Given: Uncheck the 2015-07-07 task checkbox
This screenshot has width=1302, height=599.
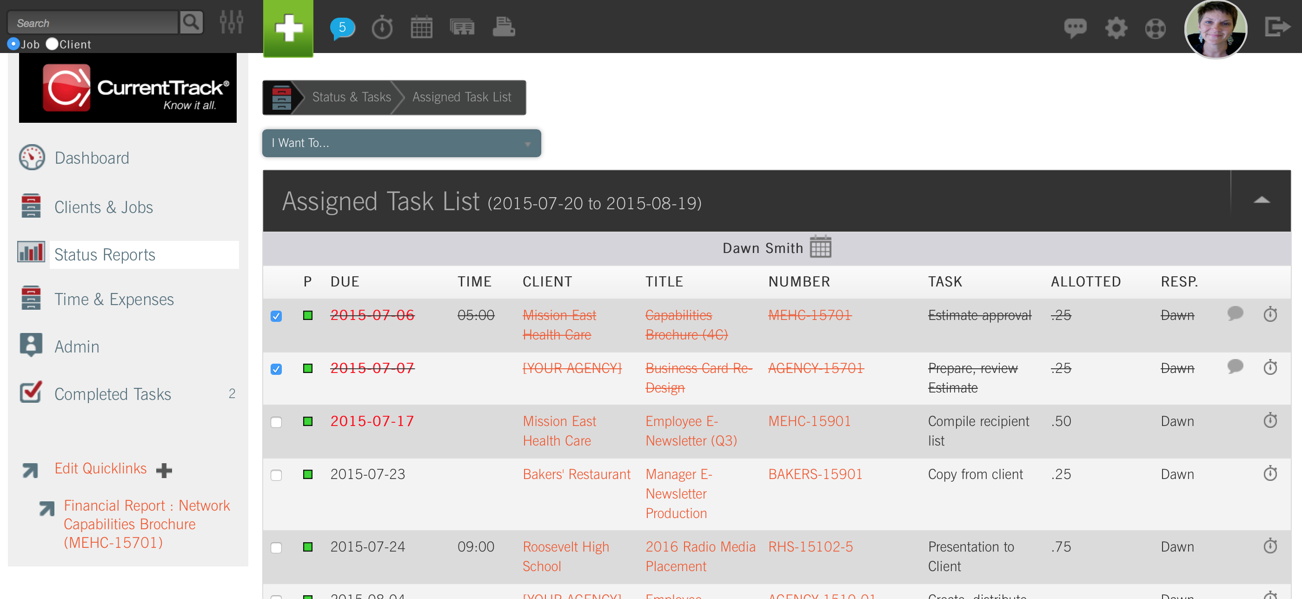Looking at the screenshot, I should [x=276, y=369].
